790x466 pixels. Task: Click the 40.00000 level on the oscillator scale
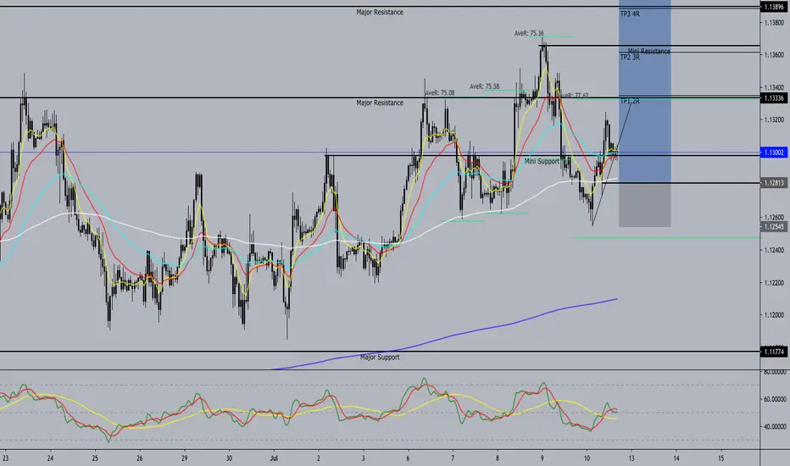pyautogui.click(x=775, y=427)
